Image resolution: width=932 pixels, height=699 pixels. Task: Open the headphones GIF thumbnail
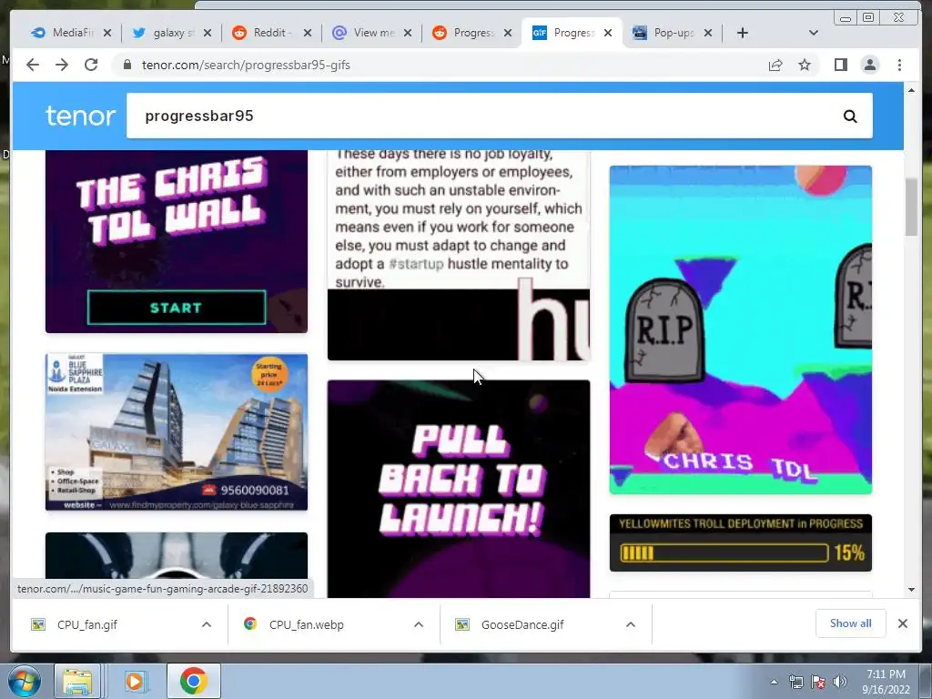[177, 556]
